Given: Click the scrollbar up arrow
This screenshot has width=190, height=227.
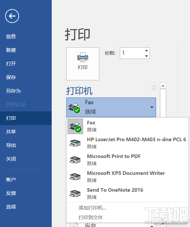Looking at the screenshot, I should [x=163, y=86].
